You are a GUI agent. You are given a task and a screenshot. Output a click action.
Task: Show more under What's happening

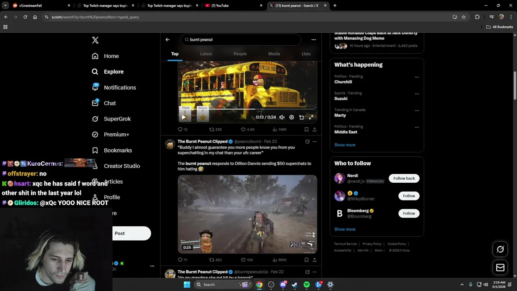click(345, 145)
